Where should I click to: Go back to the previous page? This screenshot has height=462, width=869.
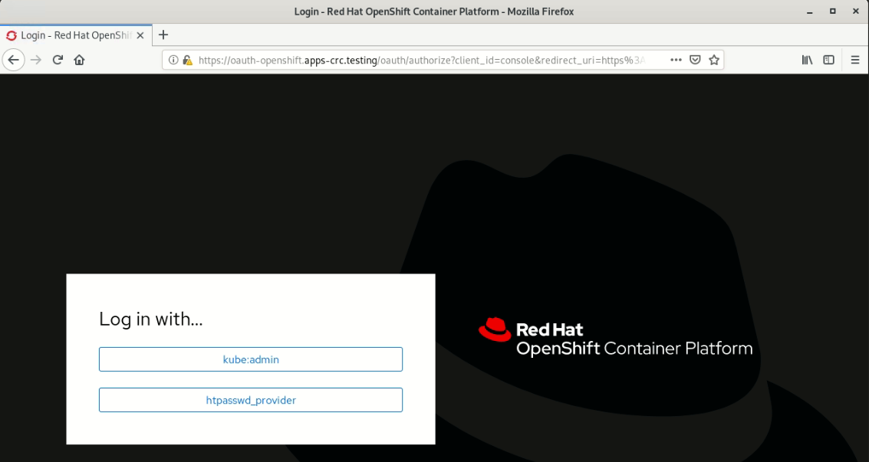[x=13, y=60]
